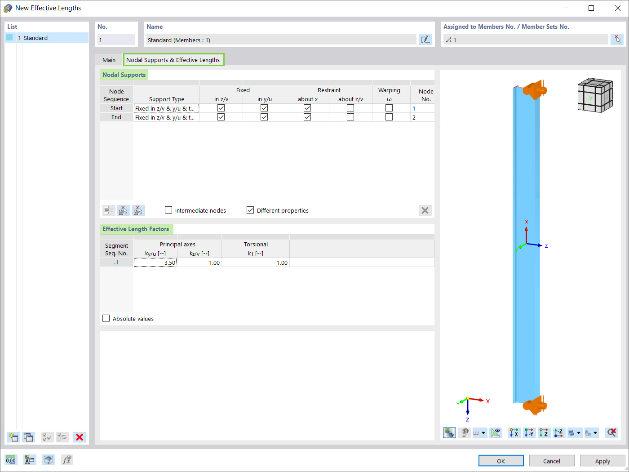The image size is (629, 472).
Task: Set view in -Y direction
Action: [529, 432]
